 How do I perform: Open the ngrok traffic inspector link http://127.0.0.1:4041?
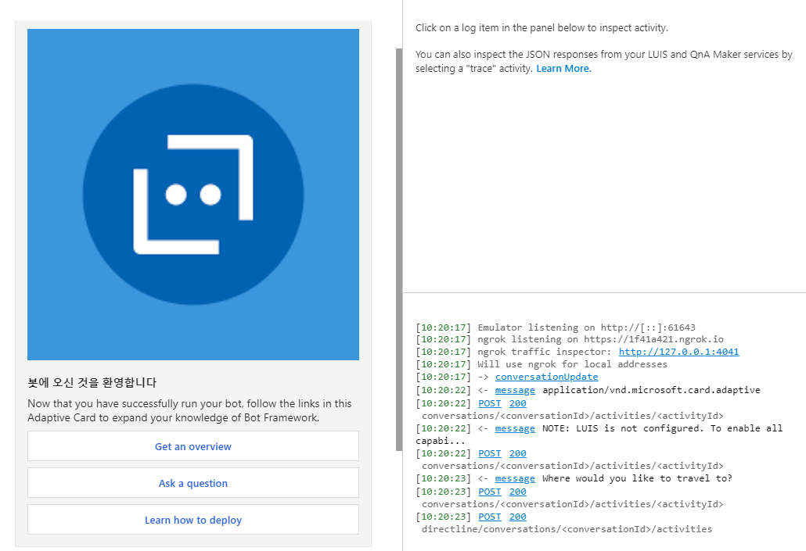pos(678,352)
